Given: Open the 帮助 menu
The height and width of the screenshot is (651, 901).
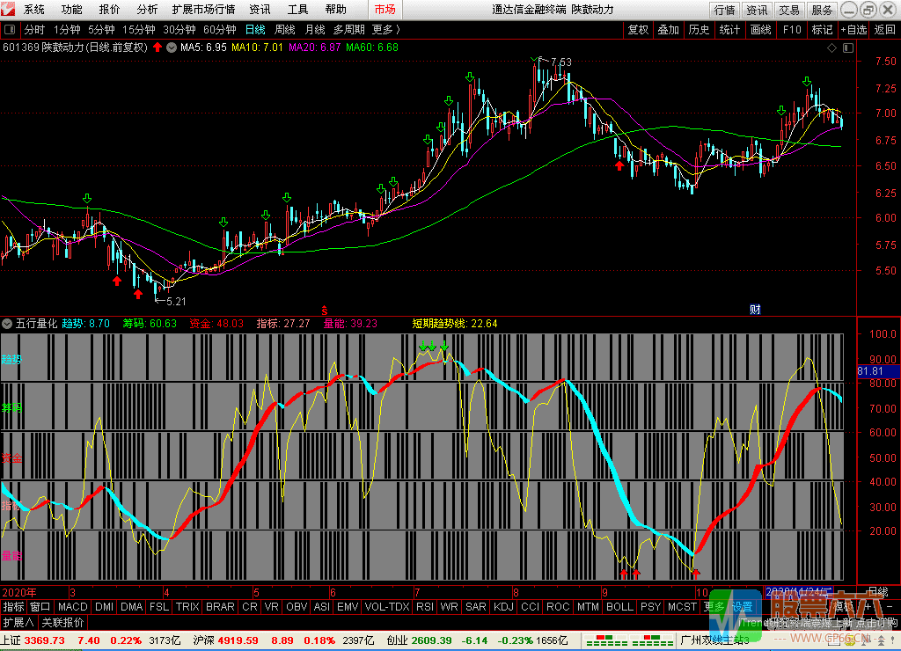Looking at the screenshot, I should pyautogui.click(x=335, y=10).
